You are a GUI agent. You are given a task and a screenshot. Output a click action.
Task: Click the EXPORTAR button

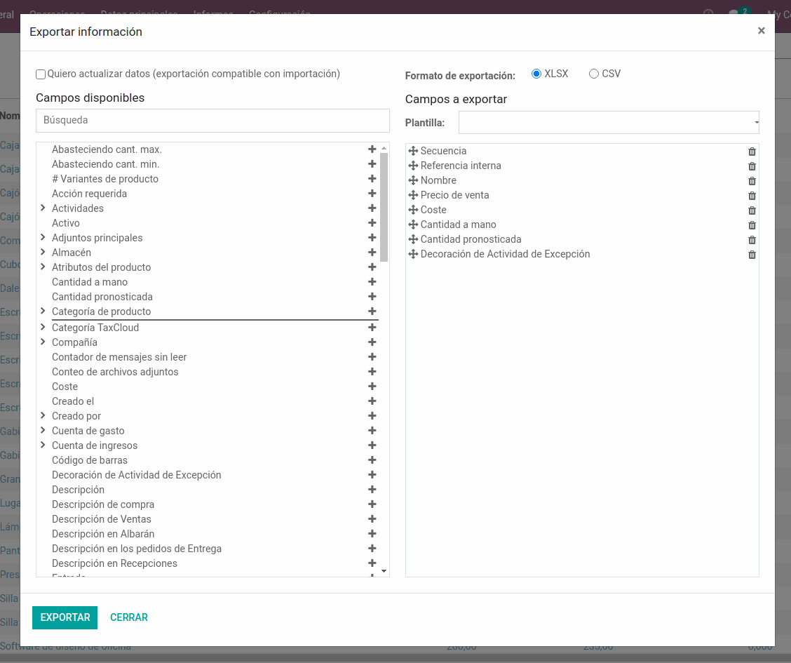point(65,617)
